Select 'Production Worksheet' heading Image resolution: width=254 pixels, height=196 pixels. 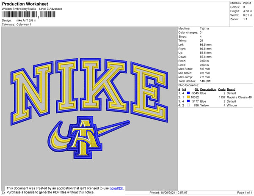coord(25,4)
